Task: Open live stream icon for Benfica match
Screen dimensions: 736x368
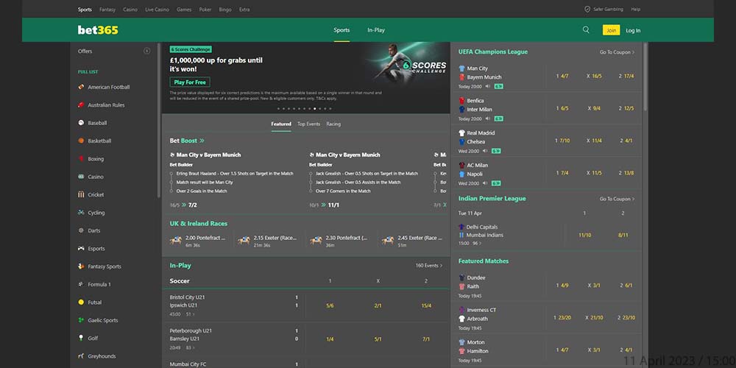Action: (498, 118)
